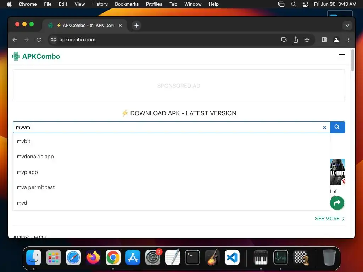This screenshot has height=272, width=363.
Task: Open TextEdit in the Dock
Action: pyautogui.click(x=173, y=257)
